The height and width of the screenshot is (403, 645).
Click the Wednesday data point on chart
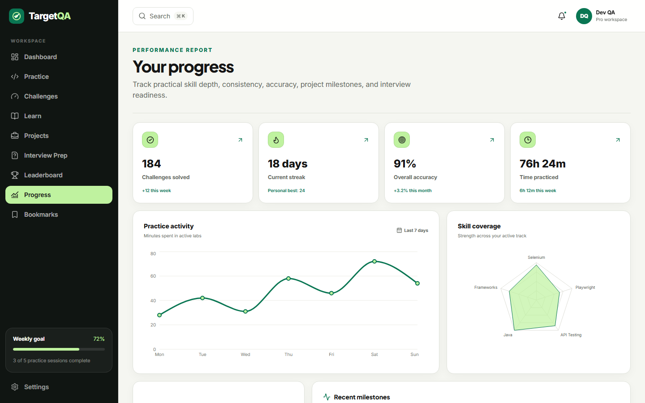pyautogui.click(x=245, y=311)
